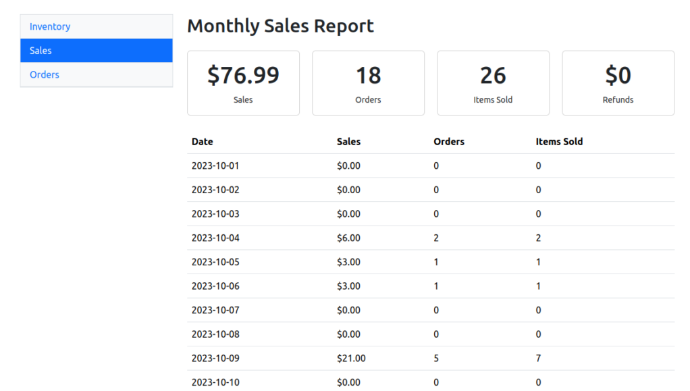Click the $76.99 Sales summary card
The width and height of the screenshot is (690, 391).
pyautogui.click(x=243, y=83)
